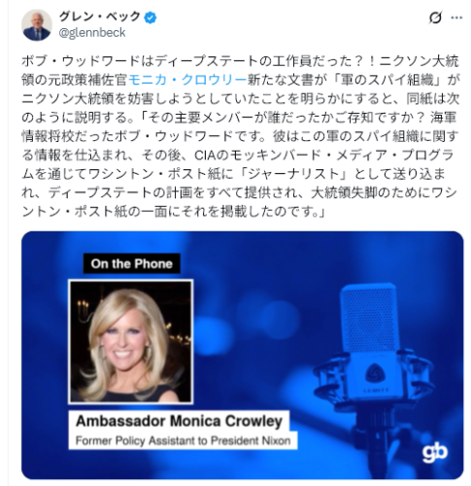471x486 pixels.
Task: Click the tweet's final line ending 掲載したのです
Action: click(173, 212)
